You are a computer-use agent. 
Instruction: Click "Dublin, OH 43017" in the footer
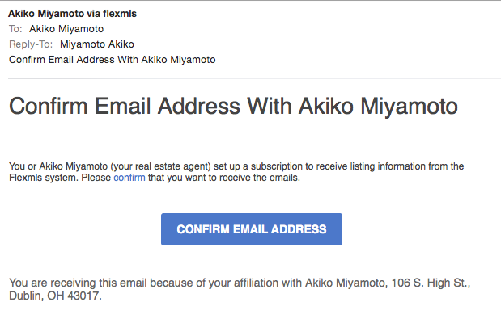(55, 296)
